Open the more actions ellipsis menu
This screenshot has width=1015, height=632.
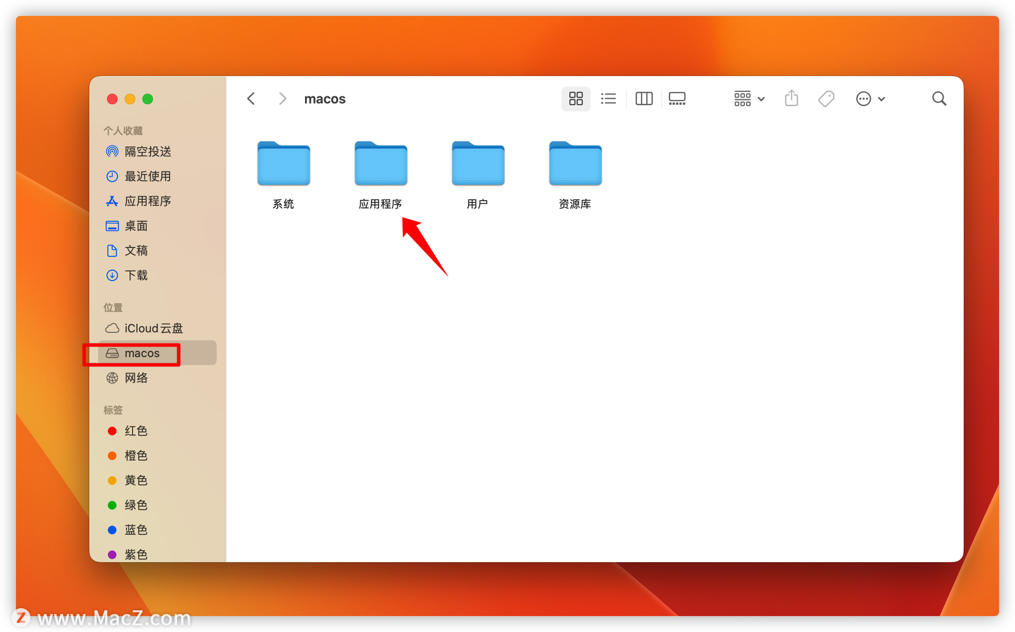click(x=870, y=99)
